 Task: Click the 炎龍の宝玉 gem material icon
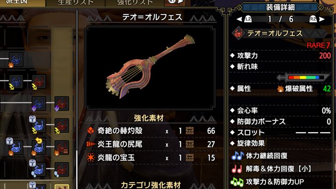(x=91, y=157)
